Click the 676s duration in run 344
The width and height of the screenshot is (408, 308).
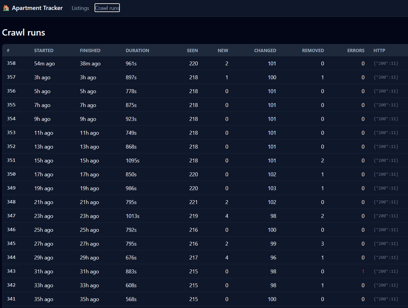[x=131, y=258]
